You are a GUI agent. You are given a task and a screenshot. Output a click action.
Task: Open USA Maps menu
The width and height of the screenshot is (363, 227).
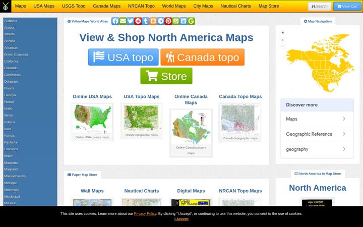[44, 6]
